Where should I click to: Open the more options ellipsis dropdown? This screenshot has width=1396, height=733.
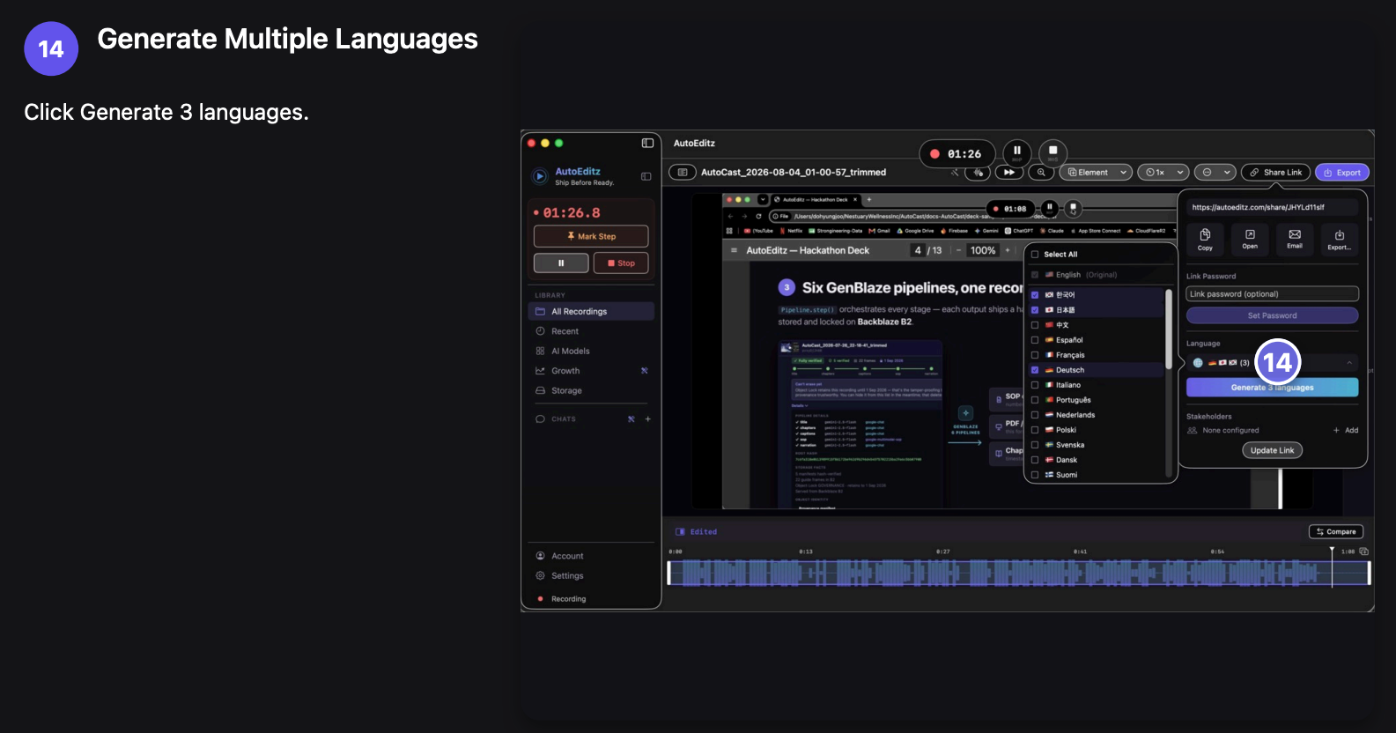[1216, 173]
